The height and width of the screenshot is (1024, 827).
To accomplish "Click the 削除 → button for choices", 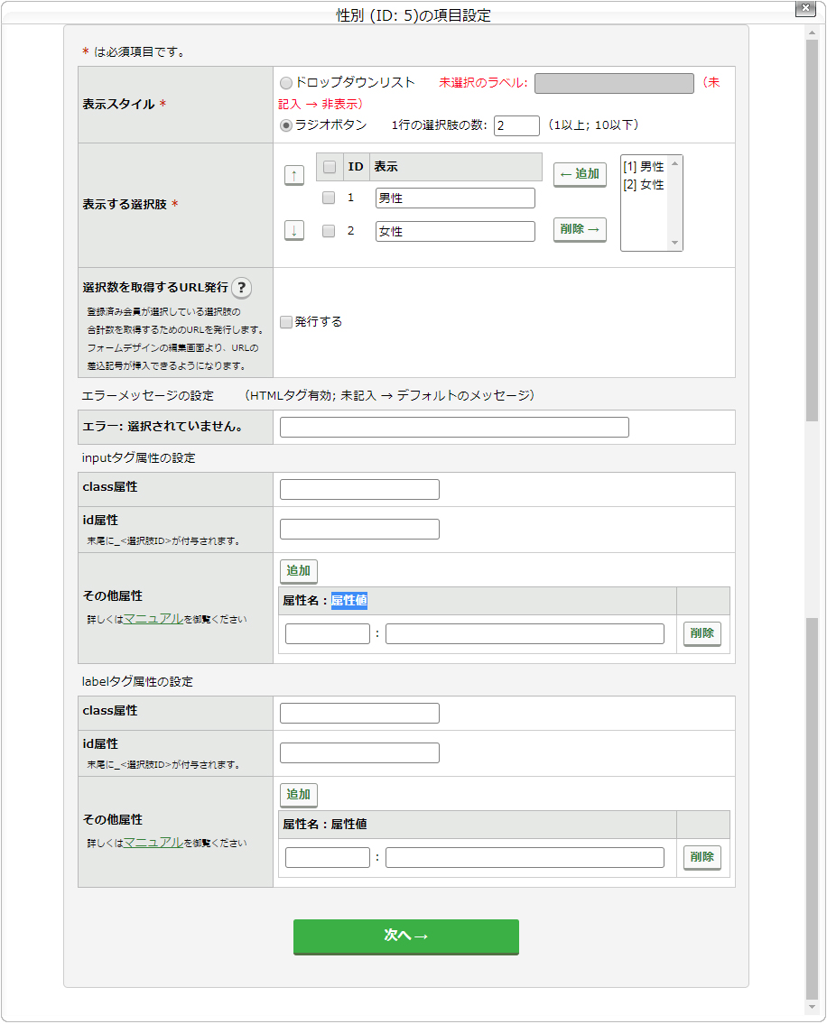I will 580,230.
